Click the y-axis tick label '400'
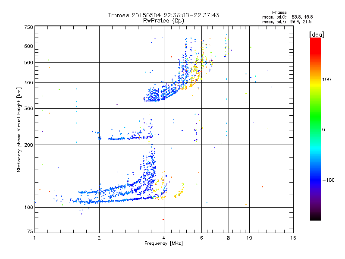 click(28, 82)
